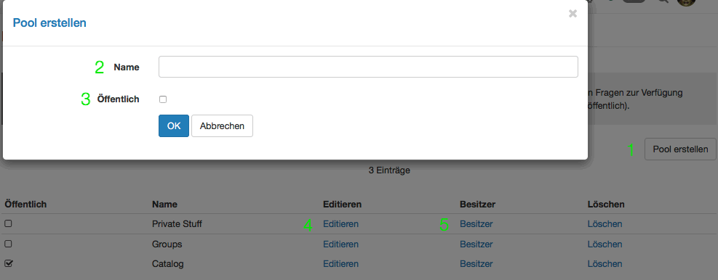This screenshot has height=280, width=718.
Task: Delete Groups pool via Löschen link
Action: coord(605,244)
